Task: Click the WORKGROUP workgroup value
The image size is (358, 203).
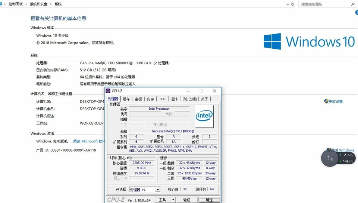Action: 92,123
